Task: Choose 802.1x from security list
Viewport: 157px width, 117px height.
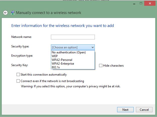Action: [73, 67]
